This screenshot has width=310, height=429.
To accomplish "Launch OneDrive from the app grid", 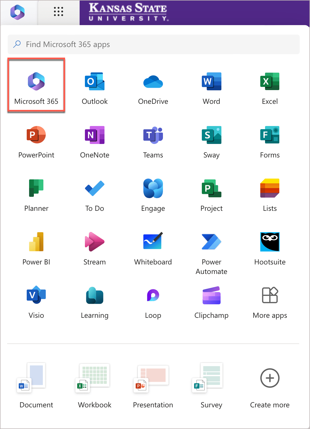I will [x=153, y=88].
